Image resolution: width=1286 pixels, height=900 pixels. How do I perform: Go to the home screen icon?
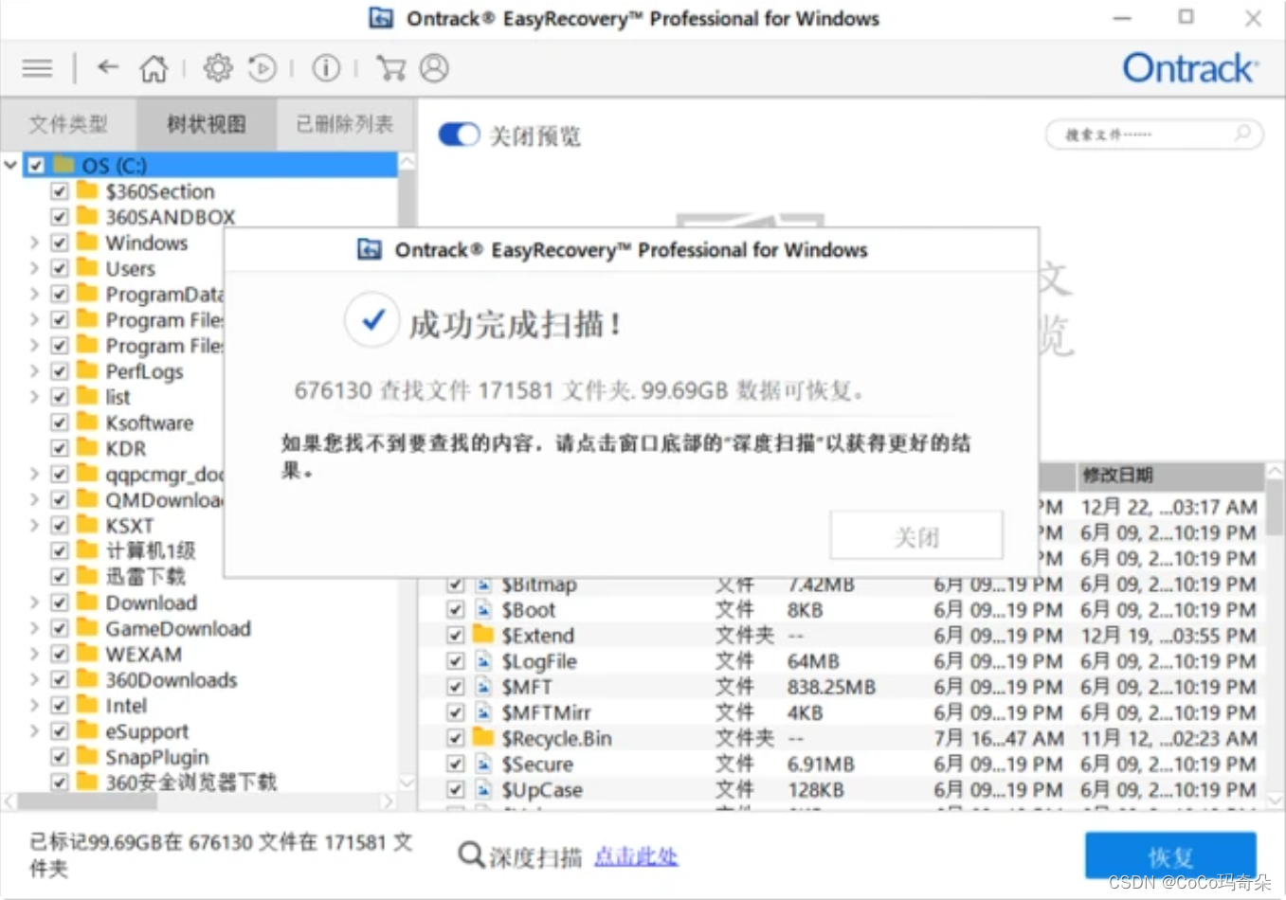click(154, 68)
